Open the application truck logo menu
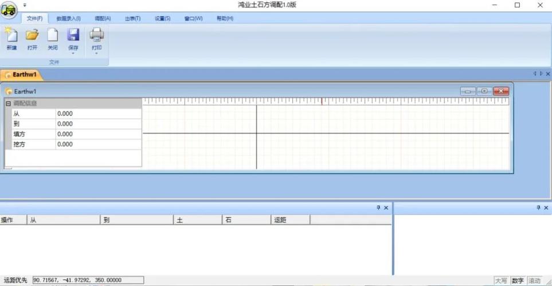Image resolution: width=552 pixels, height=286 pixels. coord(9,10)
